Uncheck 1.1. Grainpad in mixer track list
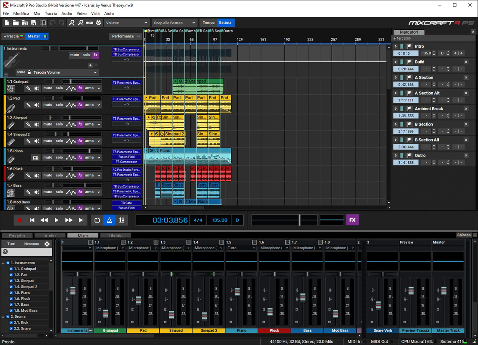The height and width of the screenshot is (345, 478). [x=11, y=269]
